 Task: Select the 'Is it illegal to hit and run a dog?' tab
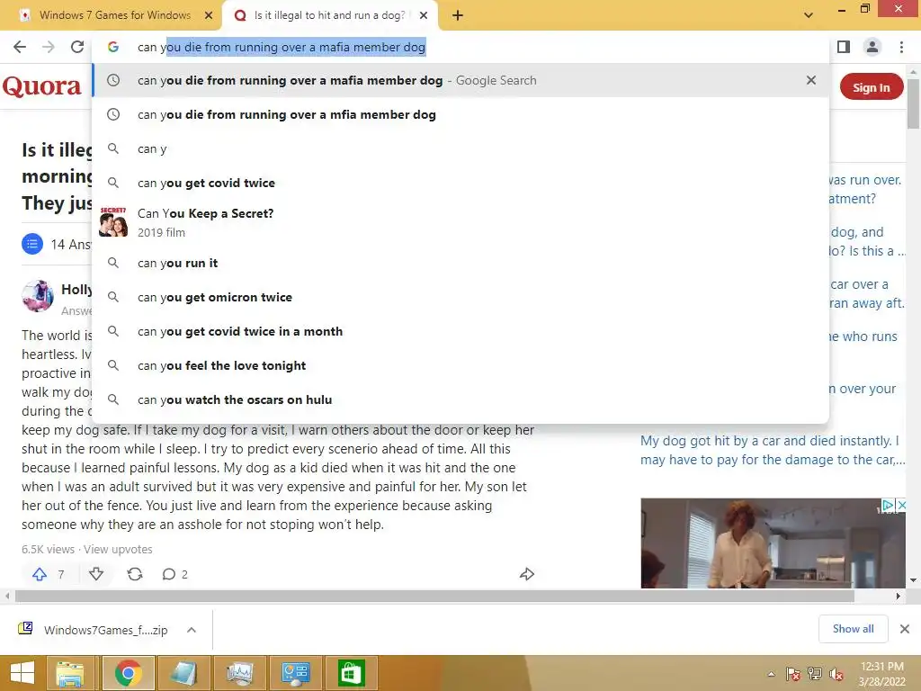point(329,15)
